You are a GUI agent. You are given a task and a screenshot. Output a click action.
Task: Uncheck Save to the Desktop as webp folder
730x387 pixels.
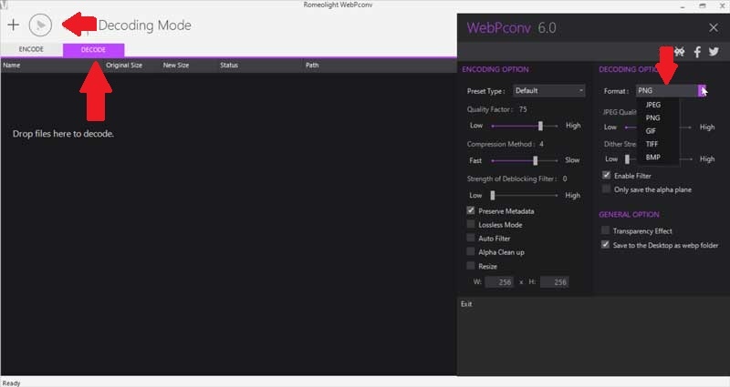coord(605,244)
